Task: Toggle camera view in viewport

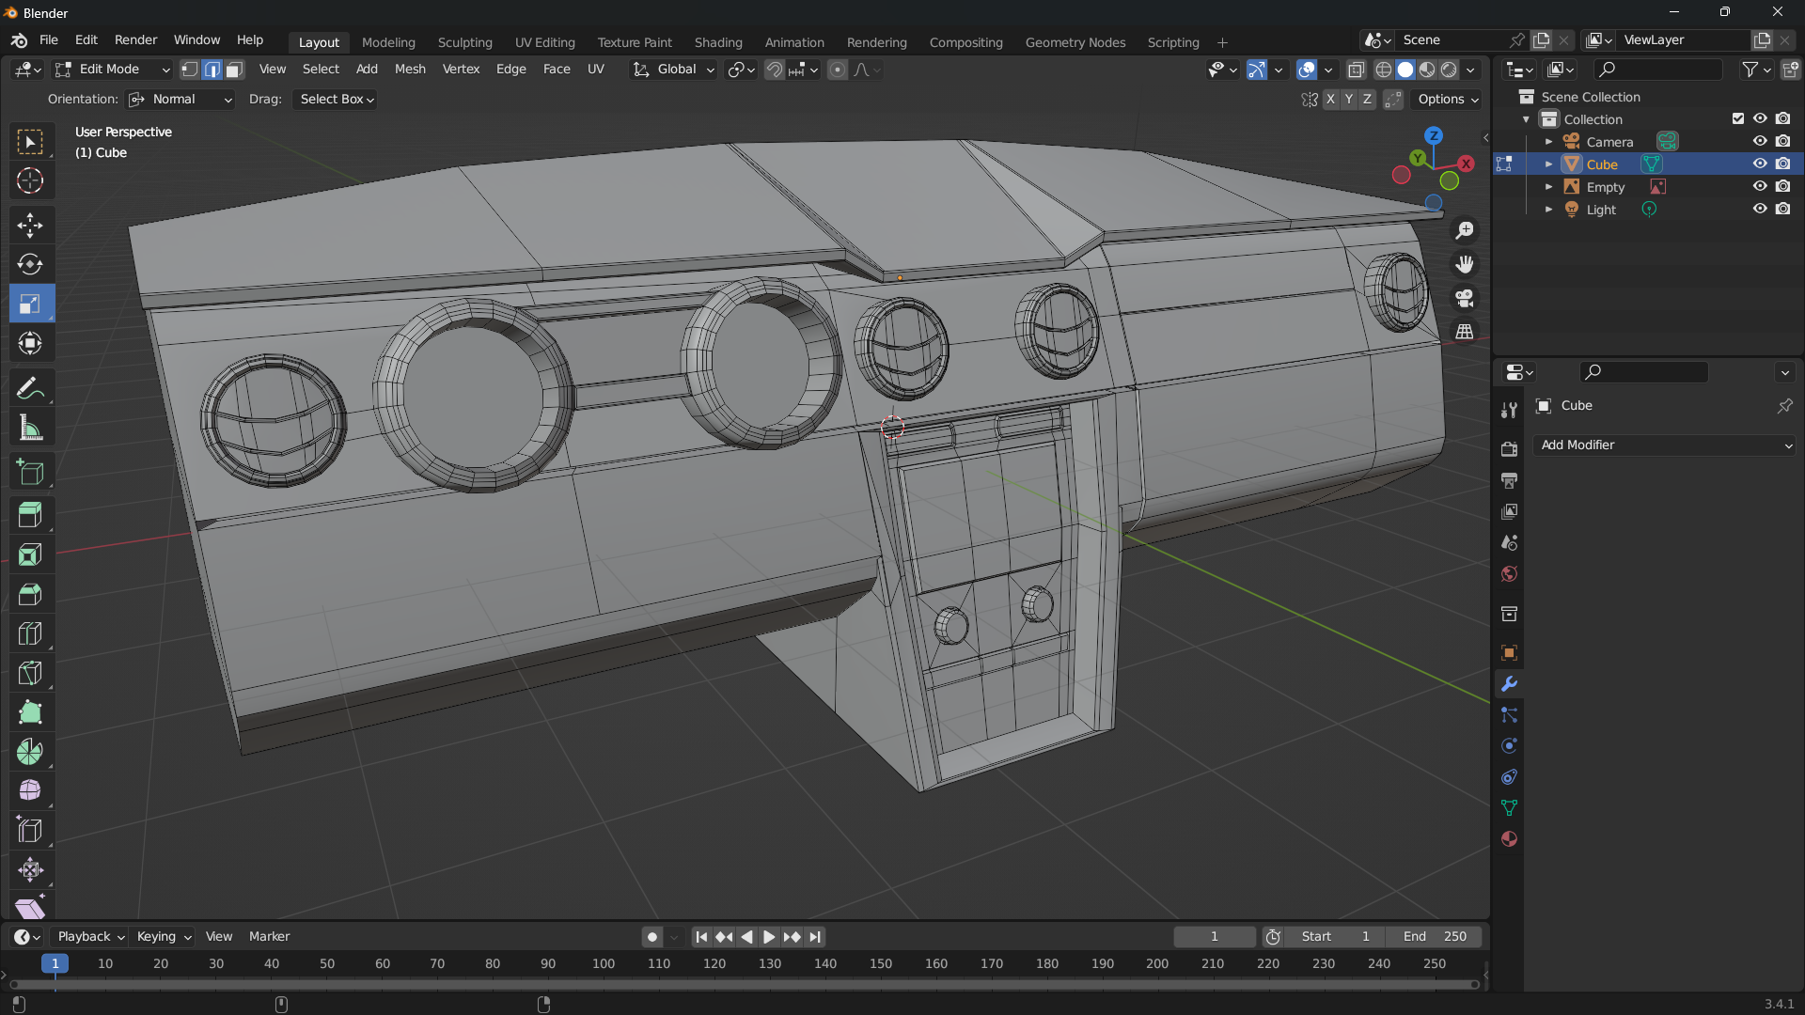Action: coord(1464,299)
